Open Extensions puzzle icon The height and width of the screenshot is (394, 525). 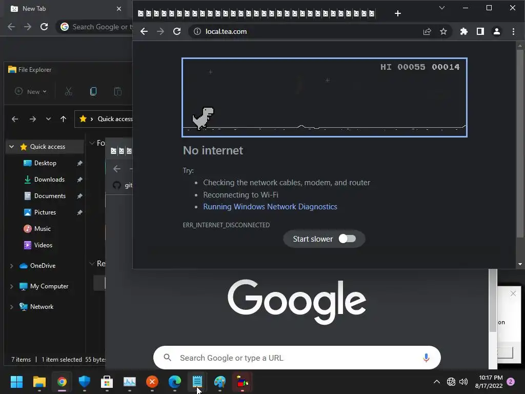(x=463, y=31)
